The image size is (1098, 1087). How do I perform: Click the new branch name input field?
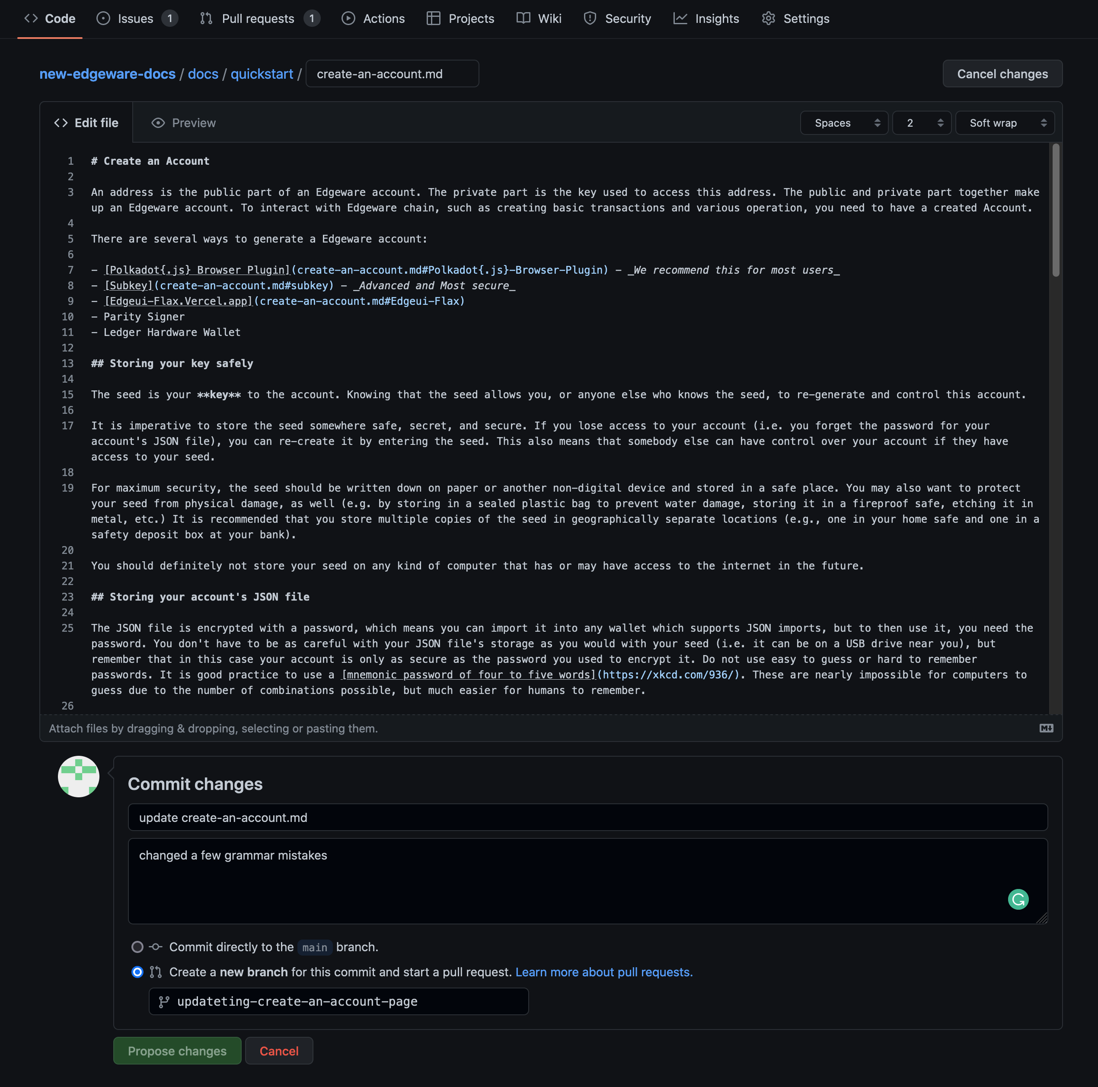(x=347, y=1001)
